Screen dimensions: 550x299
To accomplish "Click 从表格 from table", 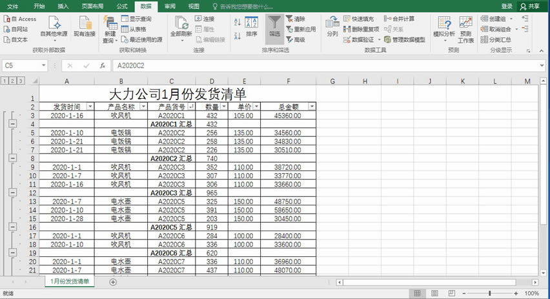I will pos(134,29).
